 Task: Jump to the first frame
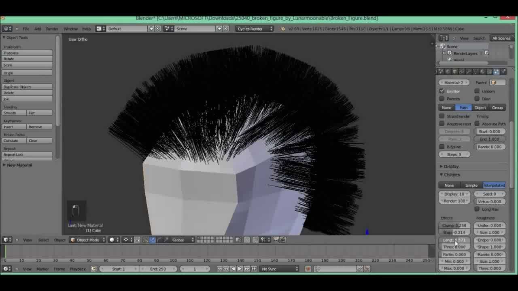pyautogui.click(x=219, y=269)
